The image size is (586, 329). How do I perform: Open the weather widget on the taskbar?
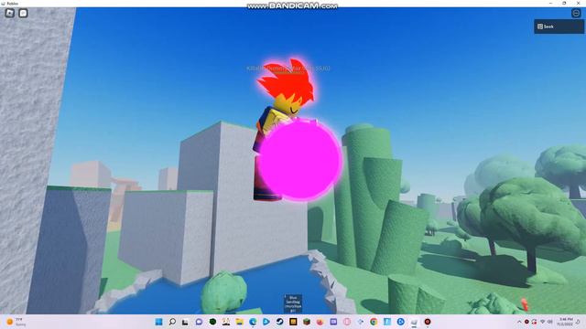pos(16,322)
